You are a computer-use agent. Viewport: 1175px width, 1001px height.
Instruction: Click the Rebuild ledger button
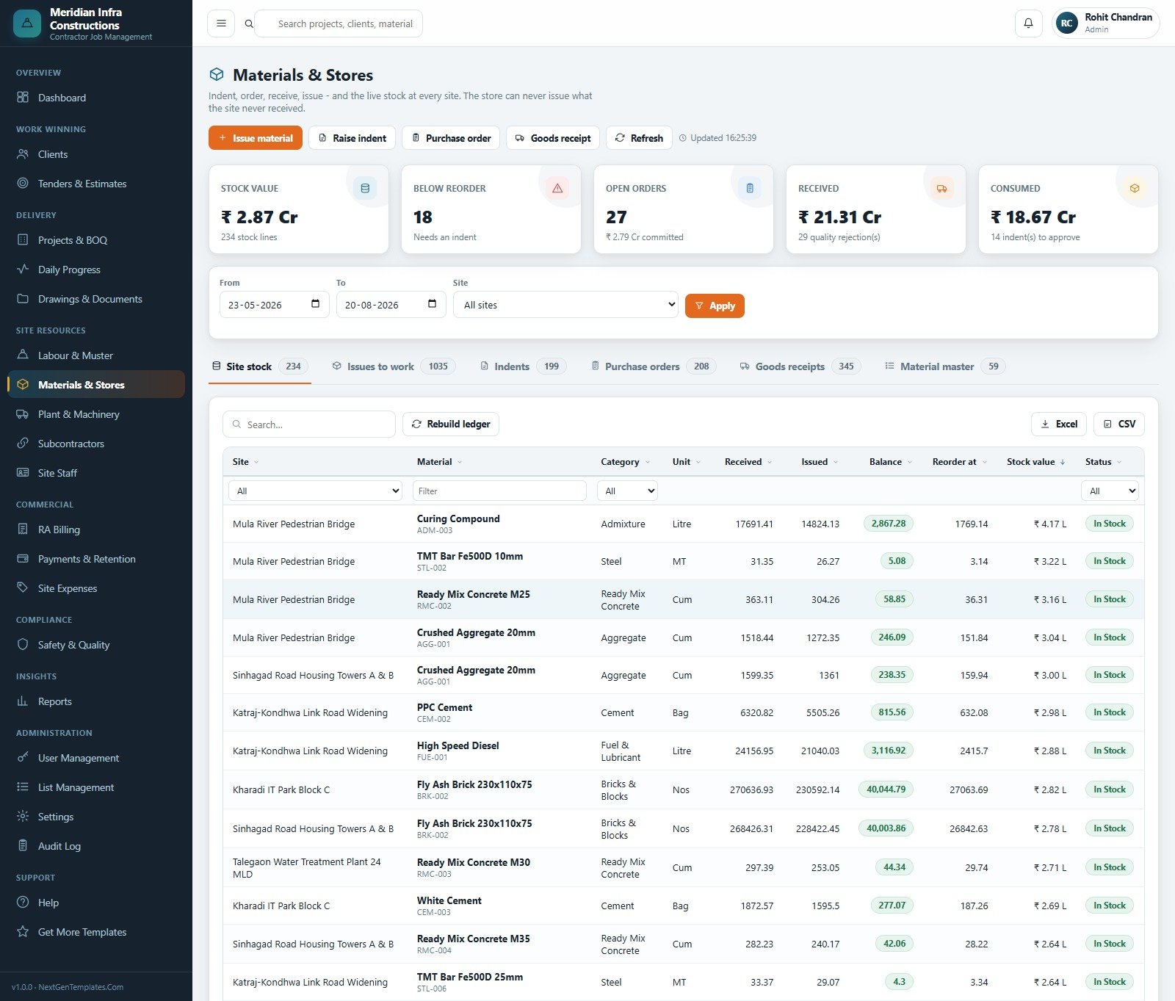pos(451,424)
